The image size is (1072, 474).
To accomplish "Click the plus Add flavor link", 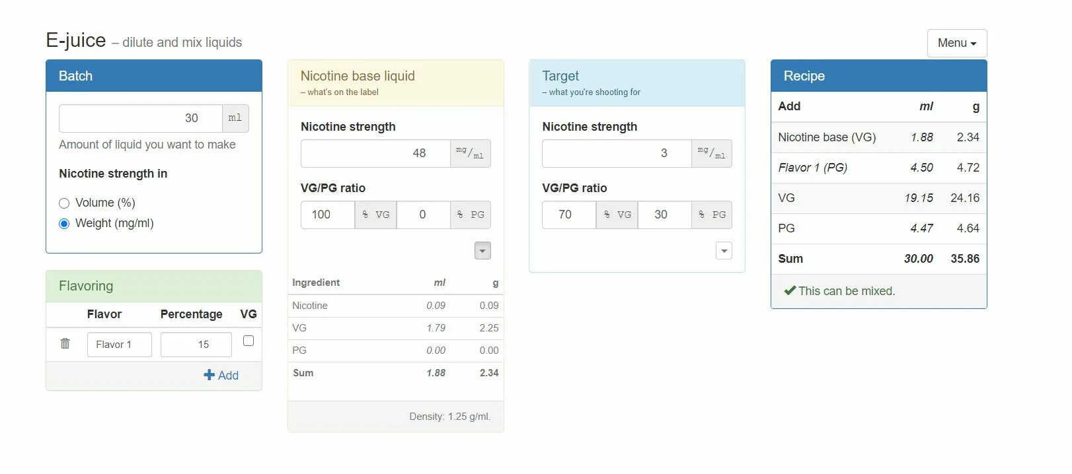I will [x=221, y=375].
